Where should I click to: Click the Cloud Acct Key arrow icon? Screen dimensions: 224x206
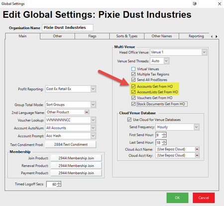coord(197,155)
